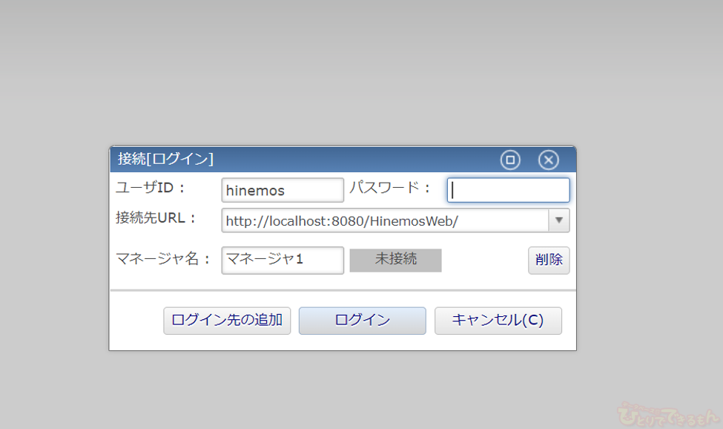
Task: Click the separator line above the login buttons
Action: click(x=343, y=290)
